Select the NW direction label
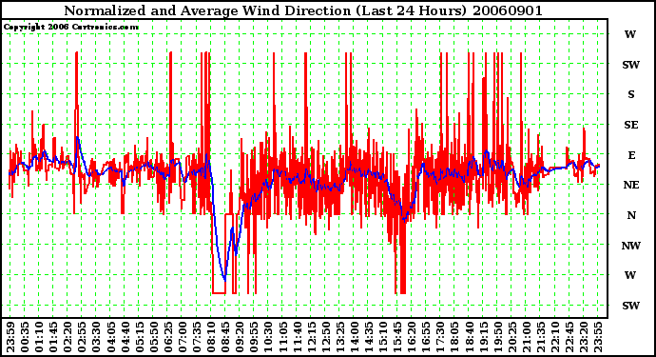The width and height of the screenshot is (656, 357). 631,246
